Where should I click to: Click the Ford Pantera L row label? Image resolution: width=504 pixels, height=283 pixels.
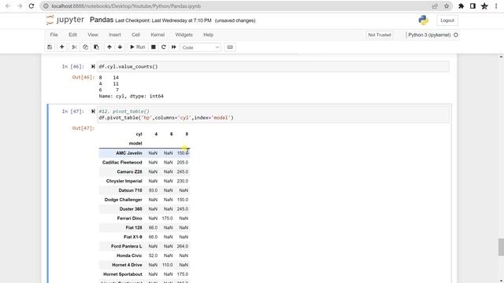click(x=127, y=246)
